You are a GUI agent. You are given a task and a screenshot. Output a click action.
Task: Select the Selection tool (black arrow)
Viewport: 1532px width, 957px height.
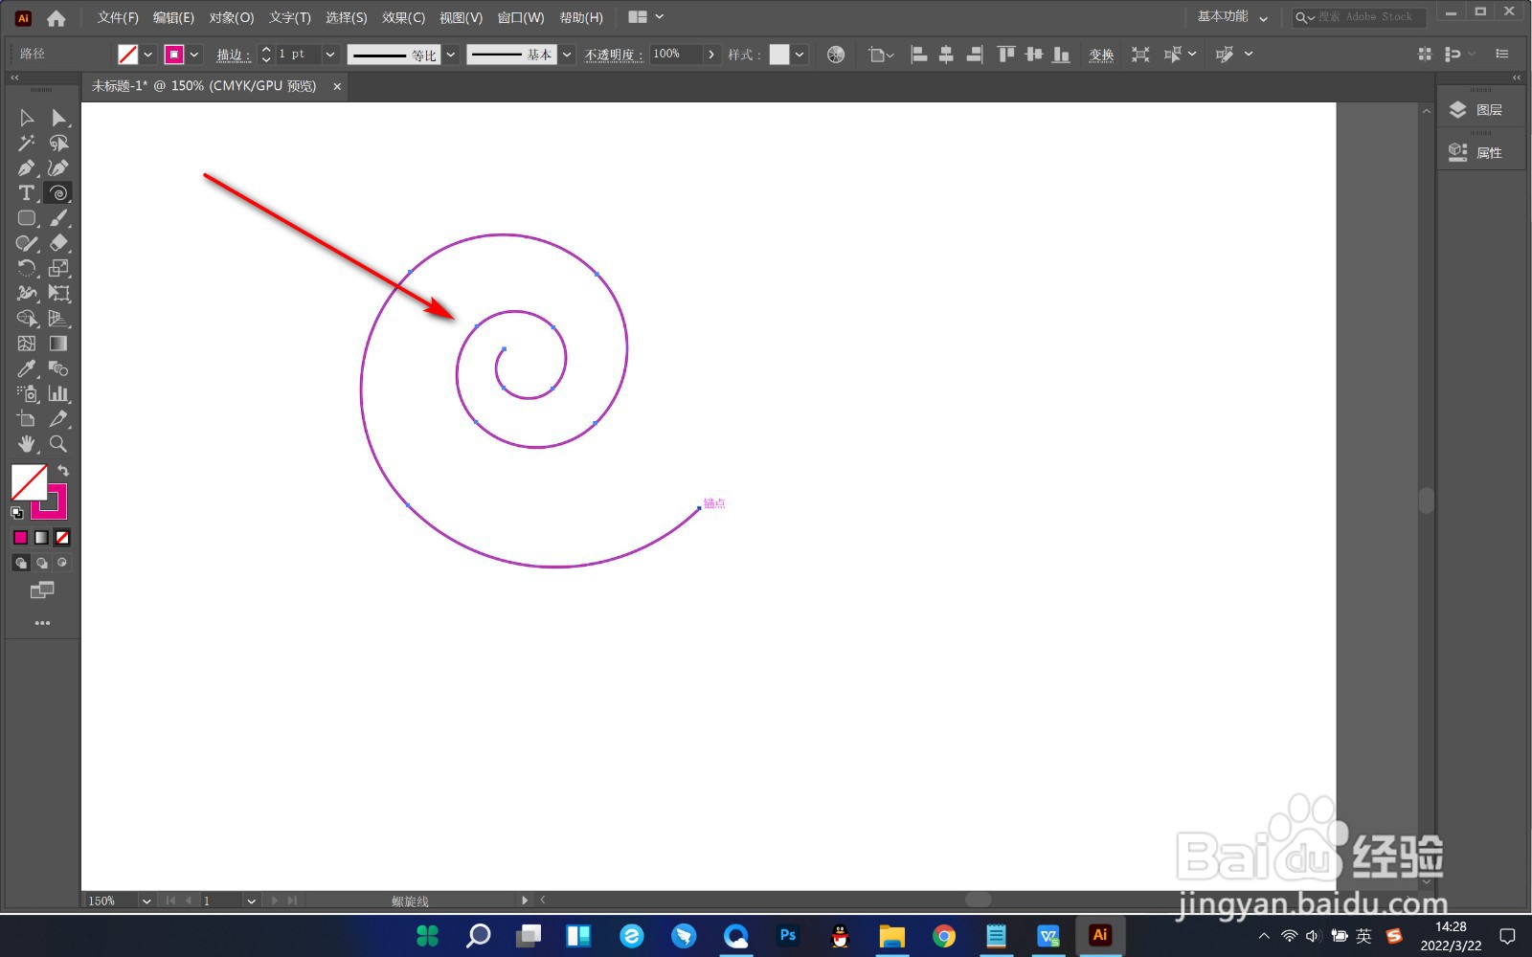coord(26,118)
